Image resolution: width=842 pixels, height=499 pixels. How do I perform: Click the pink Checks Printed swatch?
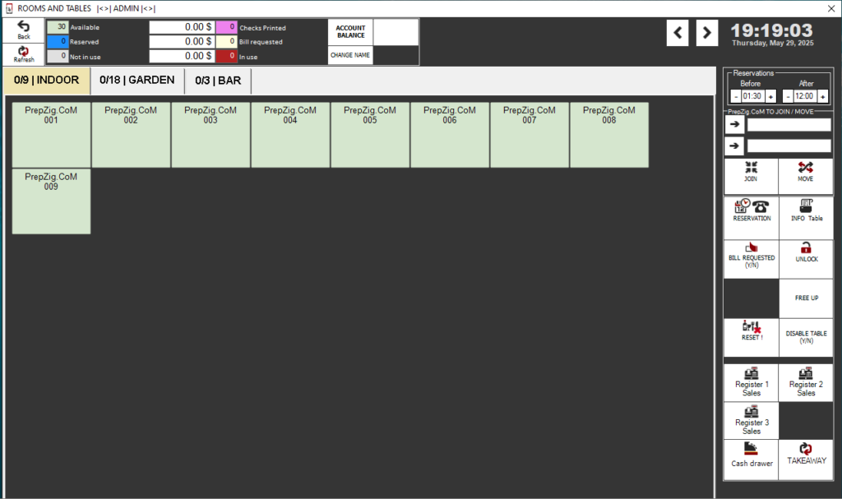pyautogui.click(x=226, y=27)
